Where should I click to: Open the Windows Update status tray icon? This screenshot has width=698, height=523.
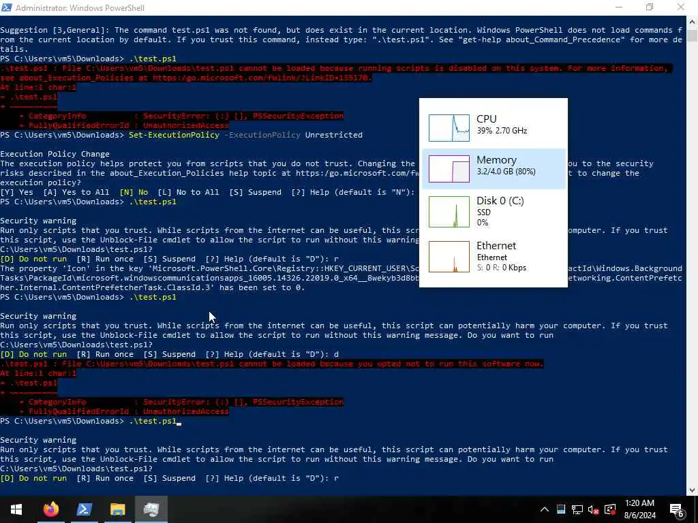point(610,509)
